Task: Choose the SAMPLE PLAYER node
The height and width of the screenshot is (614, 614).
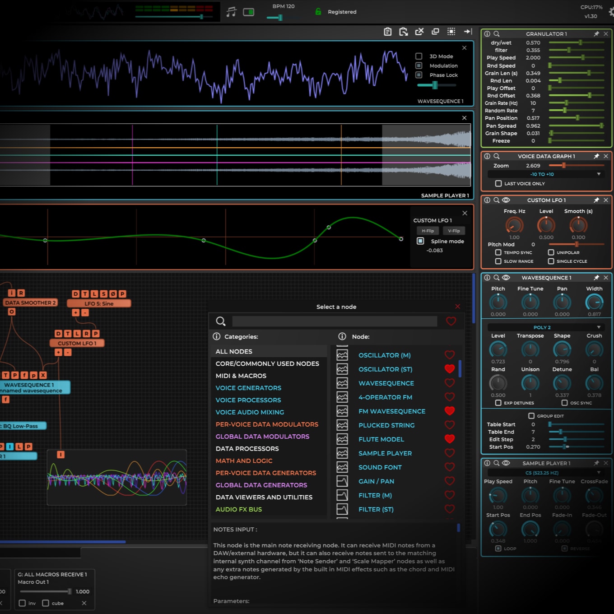Action: 385,453
